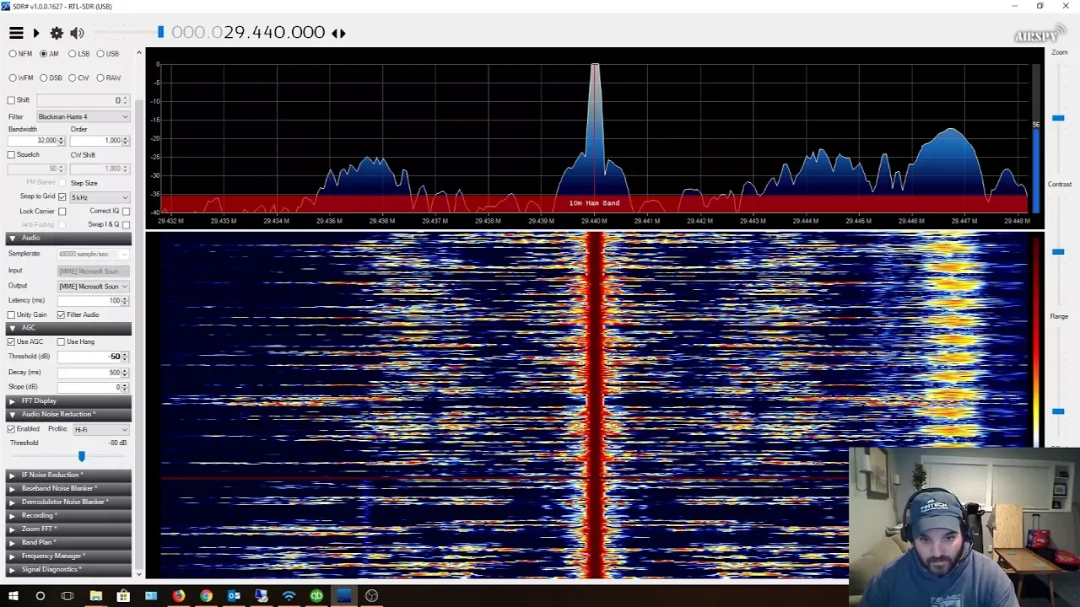Expand the Band Plan panel
The image size is (1080, 607).
click(x=38, y=543)
